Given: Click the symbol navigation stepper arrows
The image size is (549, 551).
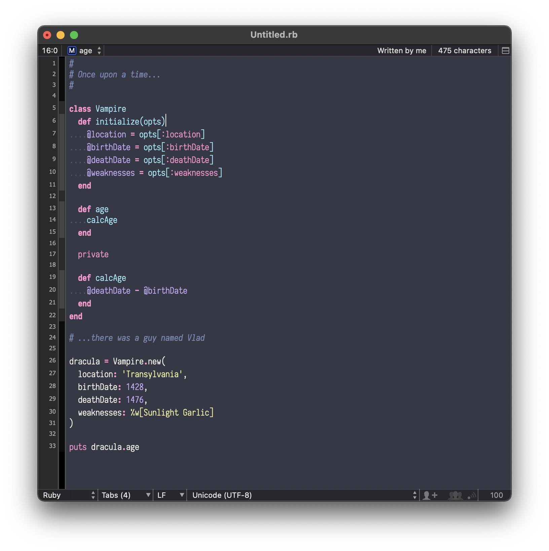Looking at the screenshot, I should (x=99, y=51).
